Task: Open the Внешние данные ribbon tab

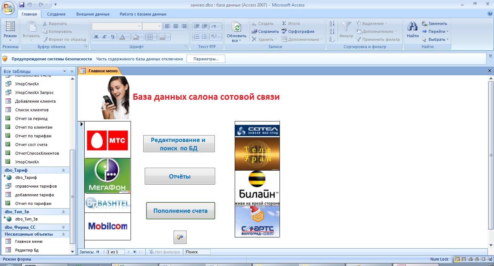Action: 93,14
